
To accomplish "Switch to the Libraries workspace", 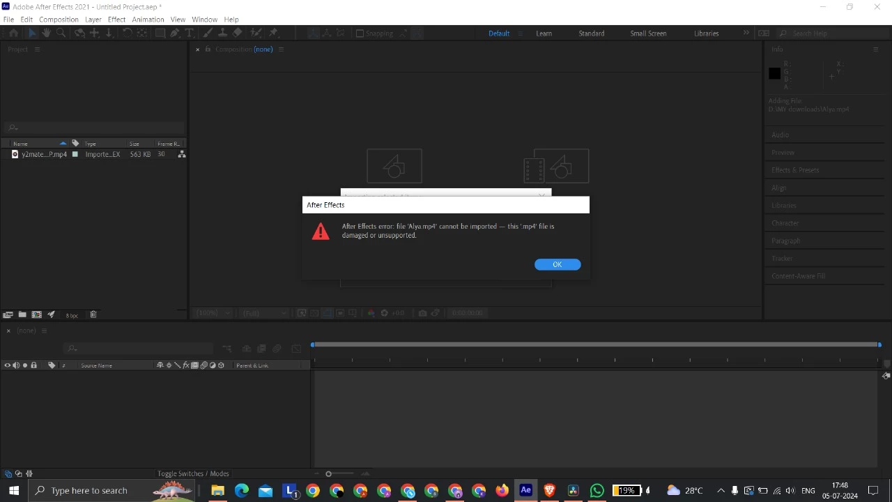I will (706, 33).
